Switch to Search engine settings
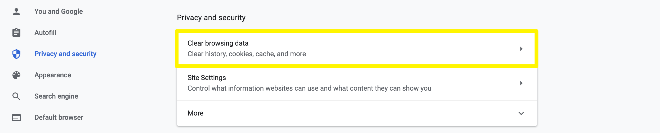The image size is (660, 133). click(x=56, y=96)
